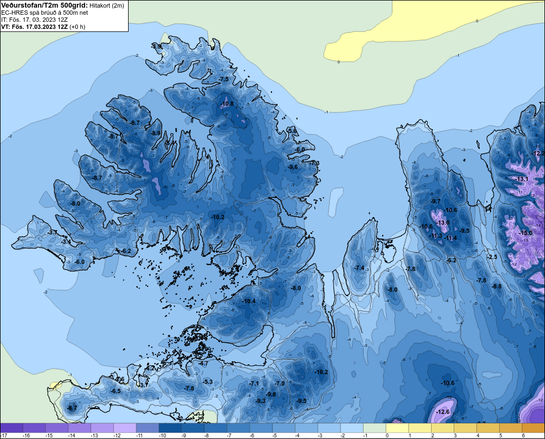Click the temperature value -7.5 on the map
The height and width of the screenshot is (439, 545).
(224, 79)
